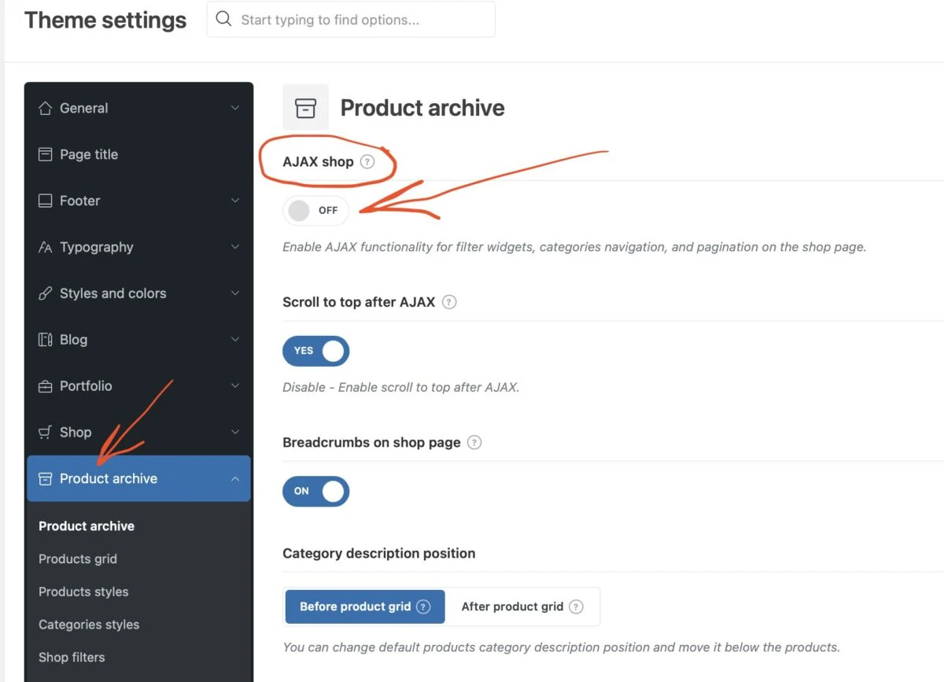Go to Shop filters submenu item
This screenshot has width=944, height=682.
(x=72, y=658)
